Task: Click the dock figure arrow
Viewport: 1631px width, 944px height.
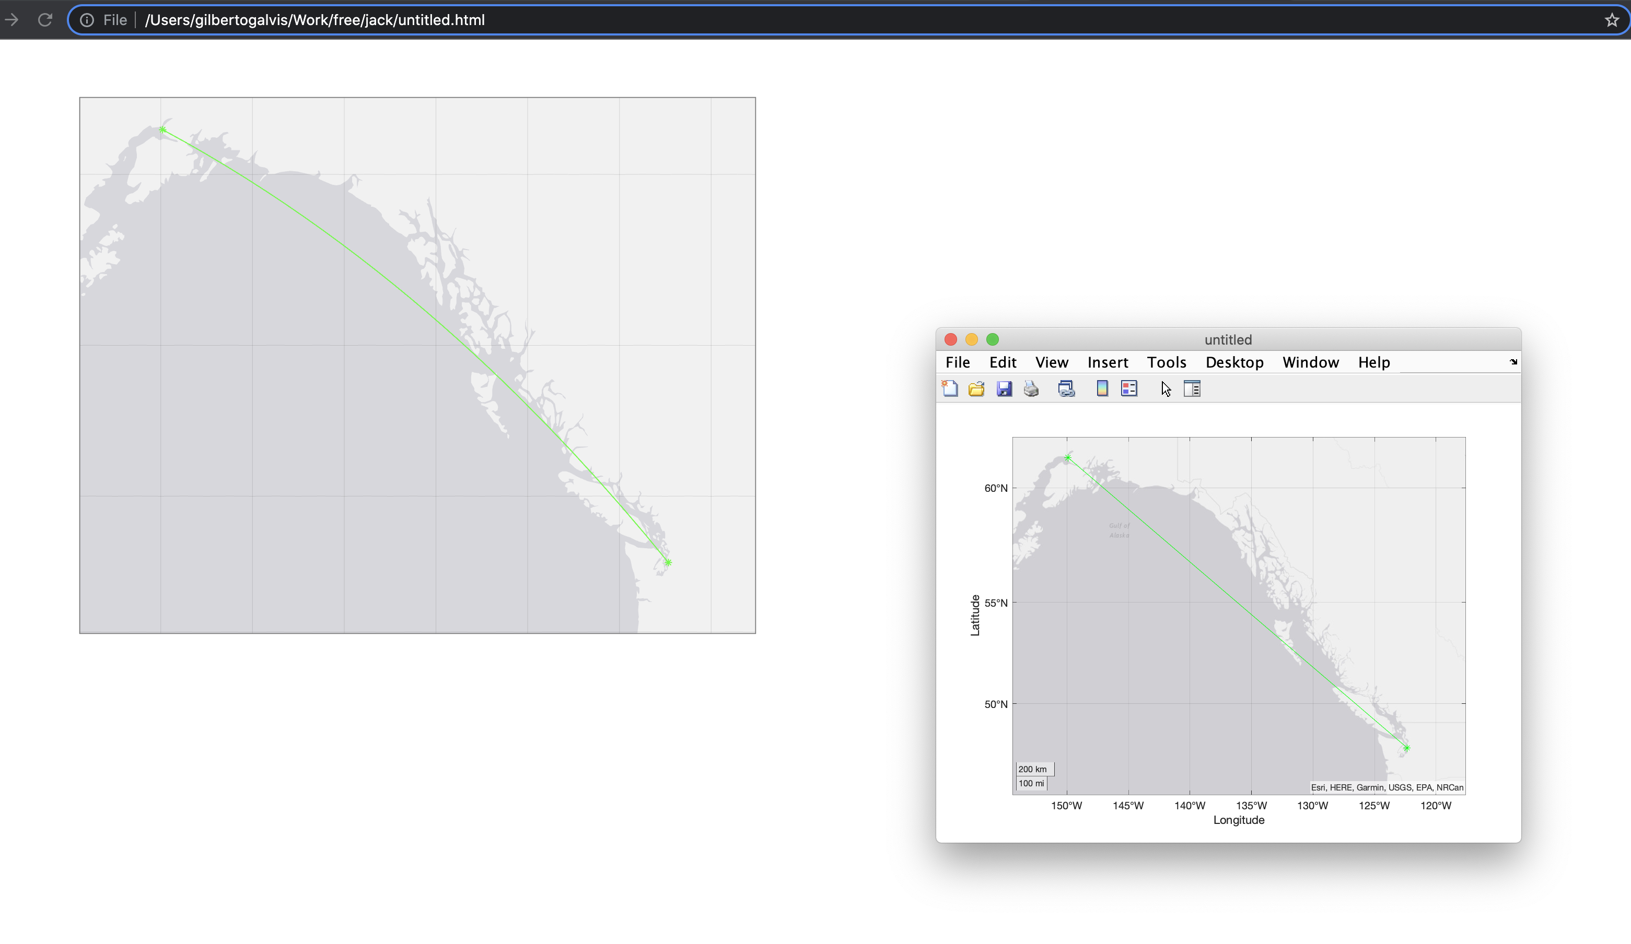Action: pos(1513,362)
